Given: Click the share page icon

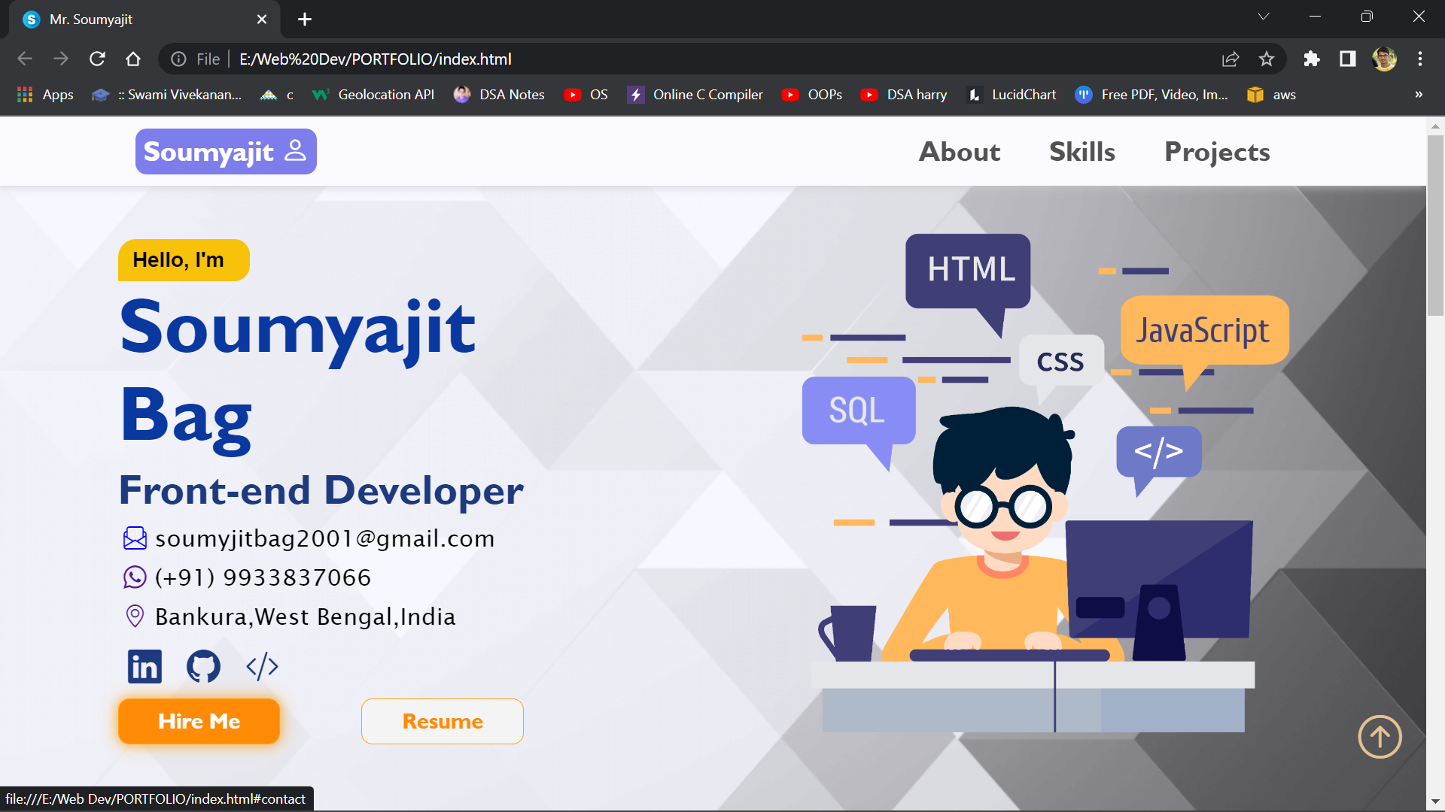Looking at the screenshot, I should pos(1231,59).
